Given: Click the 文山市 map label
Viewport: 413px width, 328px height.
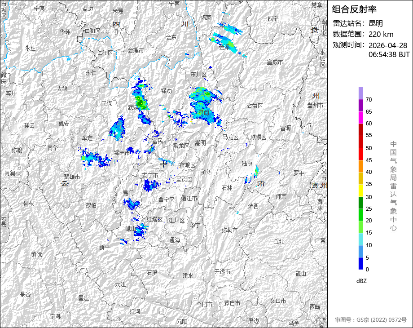Looking at the screenshot, I should click(x=278, y=301).
